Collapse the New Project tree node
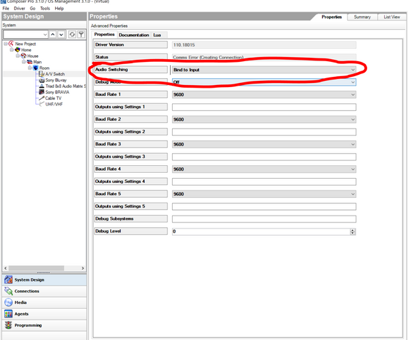 click(5, 44)
